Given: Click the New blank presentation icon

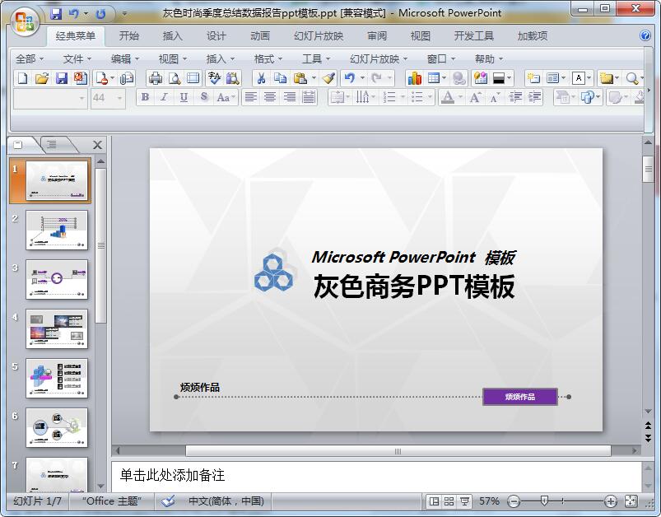Looking at the screenshot, I should [x=23, y=78].
